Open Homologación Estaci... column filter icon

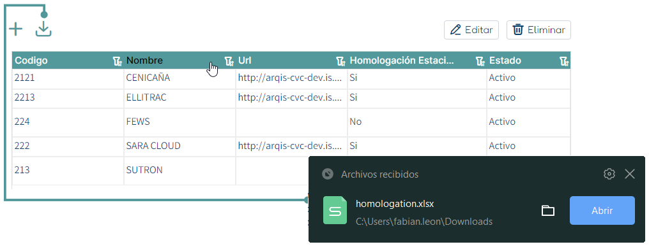point(480,62)
